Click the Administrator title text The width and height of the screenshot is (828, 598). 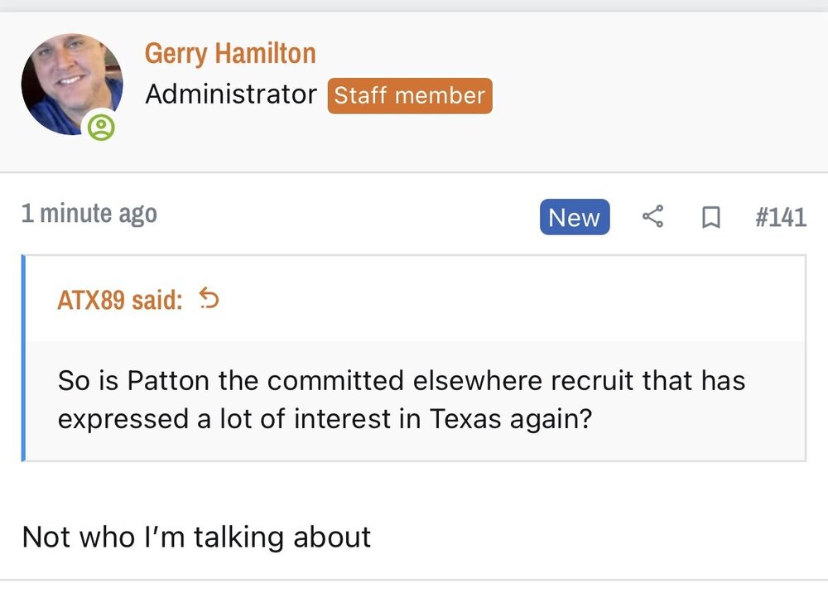point(231,94)
